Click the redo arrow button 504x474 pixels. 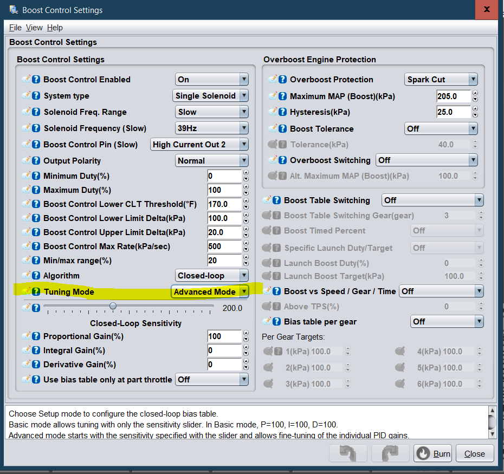390,453
